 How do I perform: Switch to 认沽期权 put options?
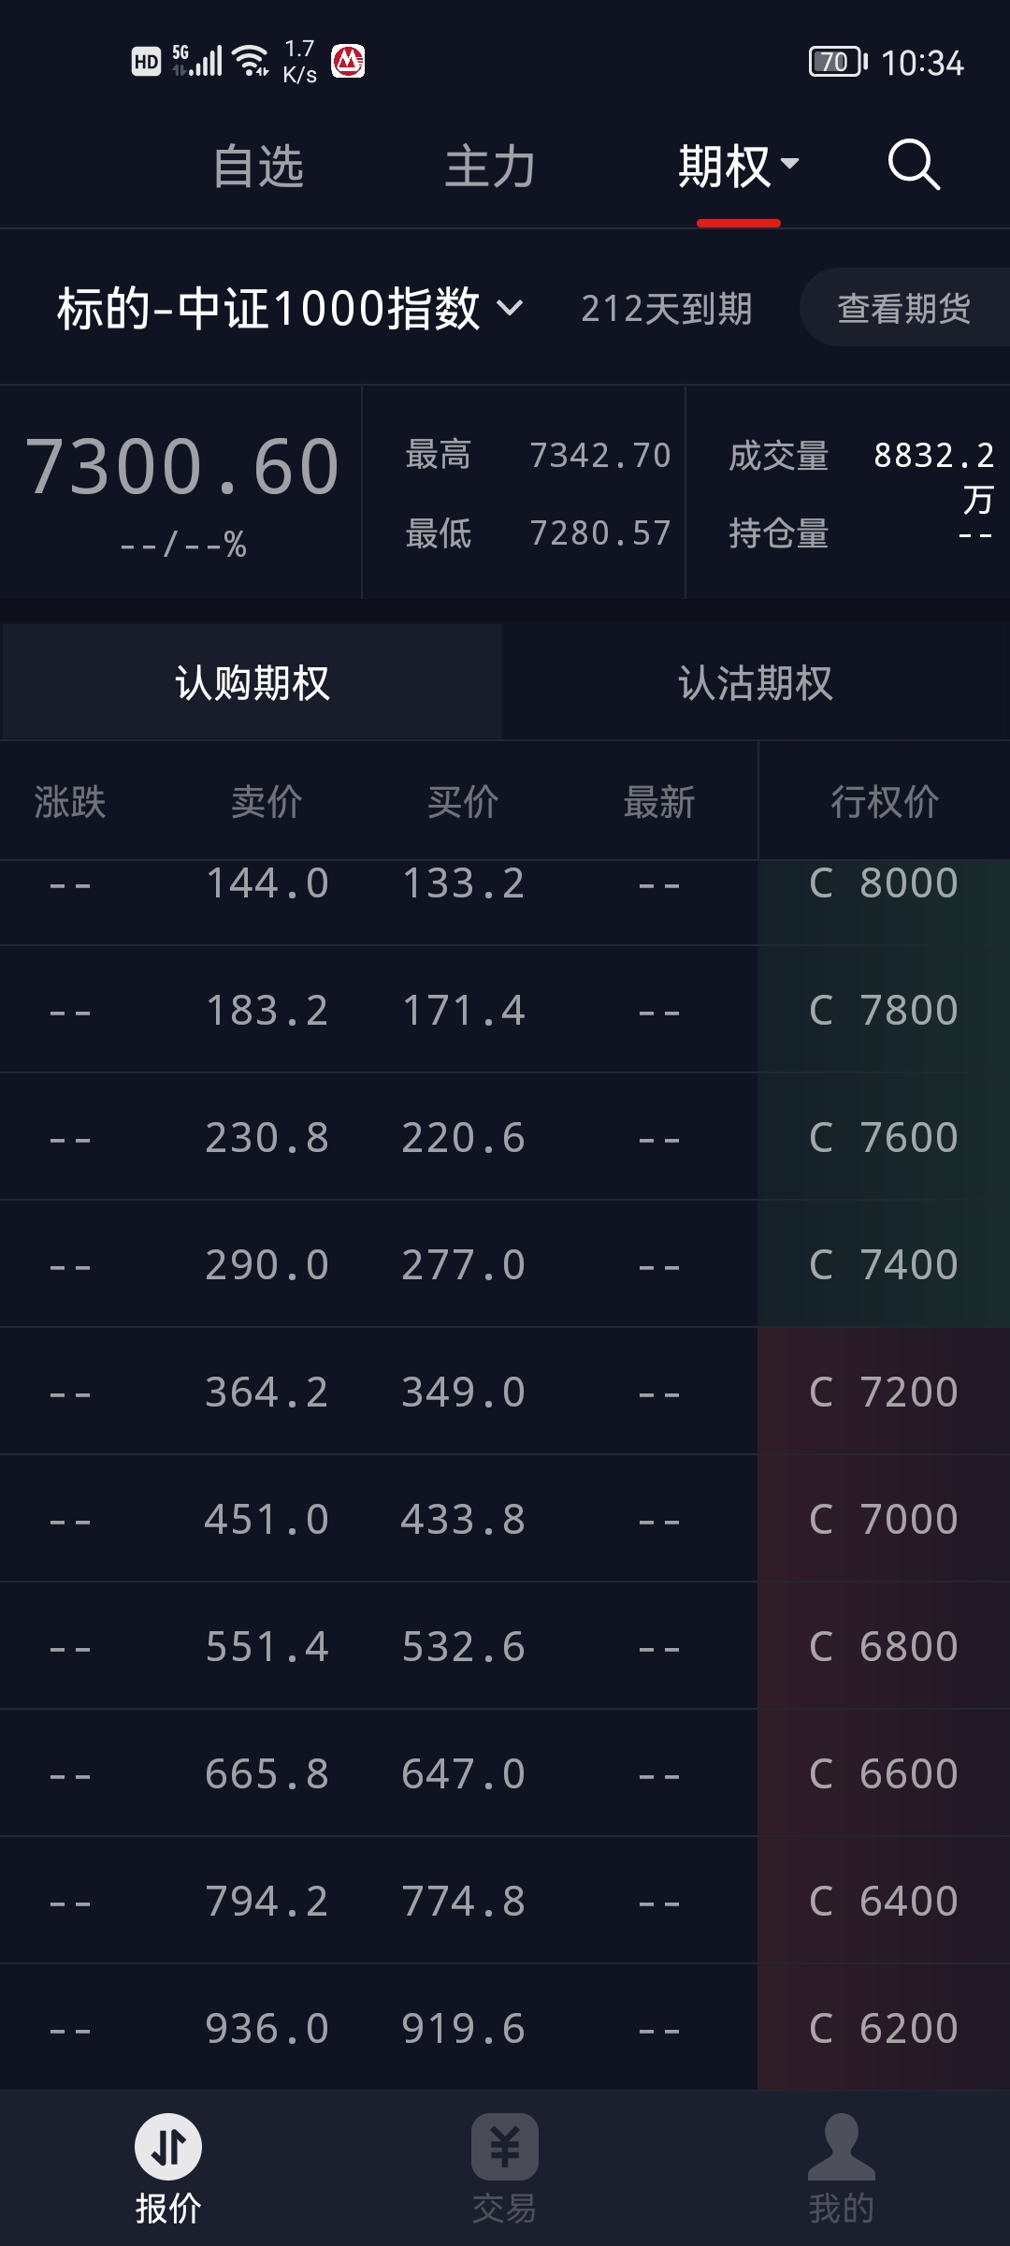coord(756,682)
